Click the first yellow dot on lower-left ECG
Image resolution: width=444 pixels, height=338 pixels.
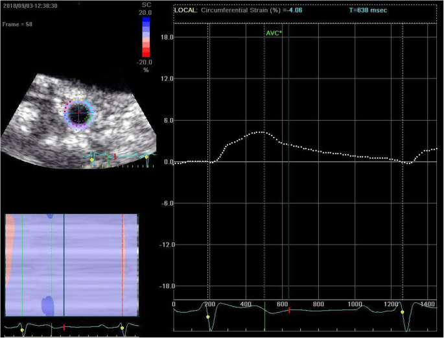(x=21, y=330)
